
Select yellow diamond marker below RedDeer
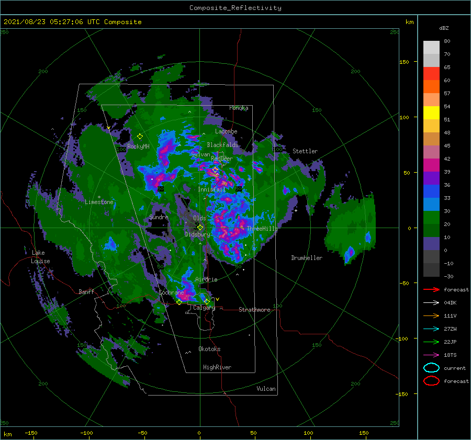[215, 170]
